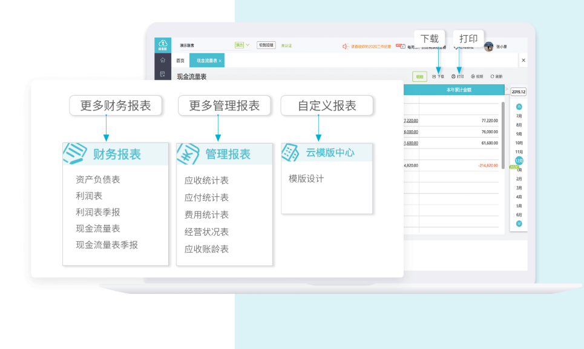This screenshot has width=584, height=349.
Task: Click the user avatar picture
Action: coord(488,46)
